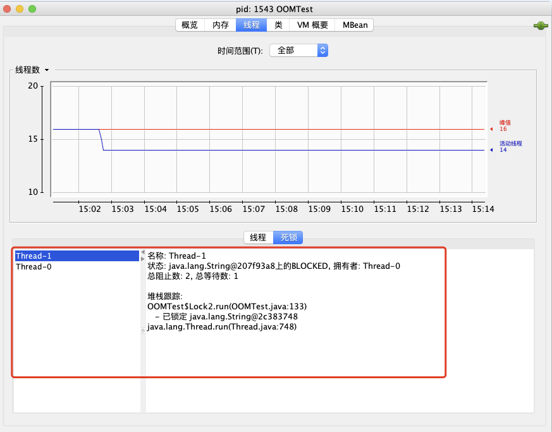The image size is (552, 432).
Task: Select Thread-1 in deadlock list
Action: (x=77, y=256)
